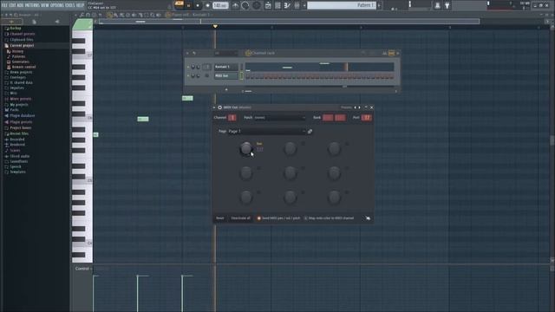Toggle Map note color to MIDI channel

coord(306,218)
